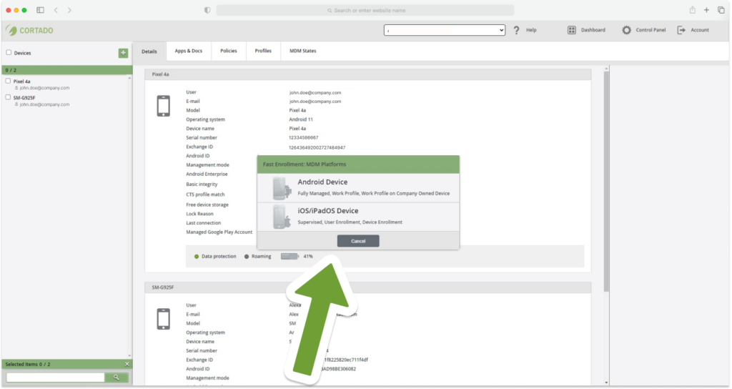Show browser tab overview icon
Screen dimensions: 732x389
pos(721,10)
